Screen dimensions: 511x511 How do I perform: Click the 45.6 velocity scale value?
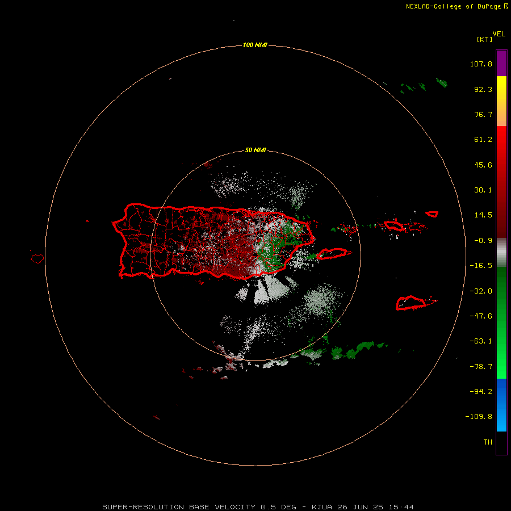point(483,165)
